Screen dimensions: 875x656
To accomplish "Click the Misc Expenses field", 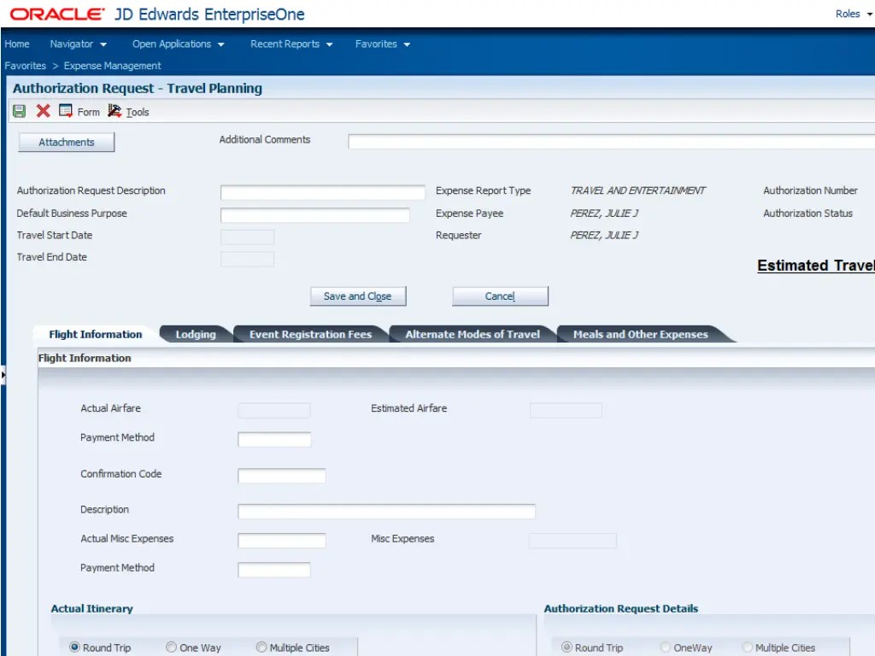I will point(573,541).
